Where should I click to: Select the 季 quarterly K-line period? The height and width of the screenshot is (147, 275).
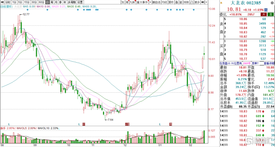tap(60, 2)
